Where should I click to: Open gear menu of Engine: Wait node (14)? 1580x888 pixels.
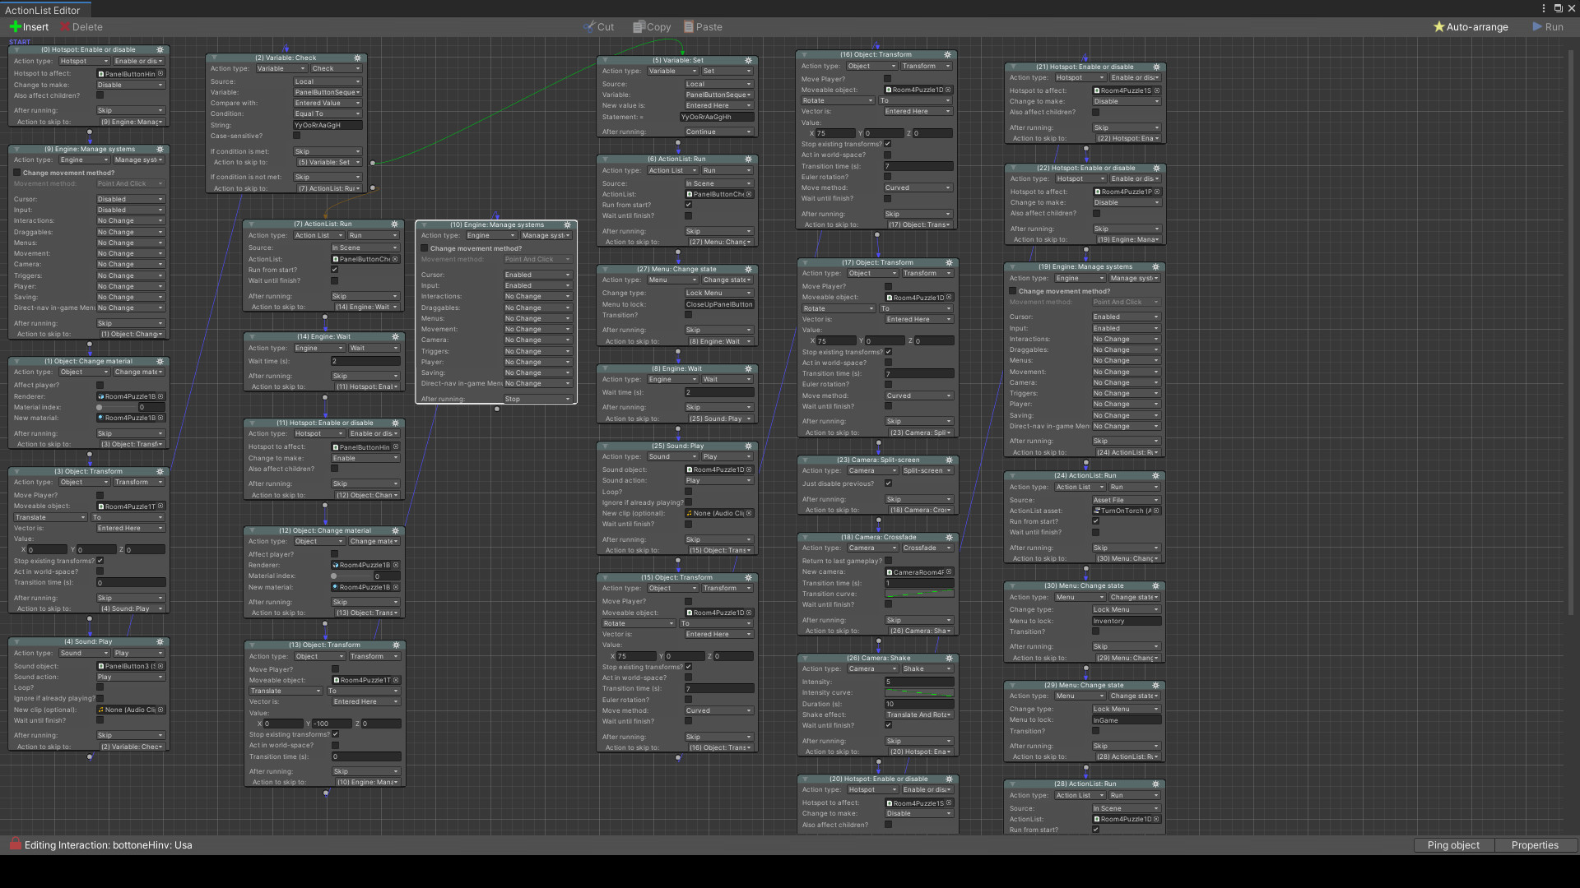tap(396, 337)
